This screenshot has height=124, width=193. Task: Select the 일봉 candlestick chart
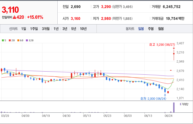141,29
